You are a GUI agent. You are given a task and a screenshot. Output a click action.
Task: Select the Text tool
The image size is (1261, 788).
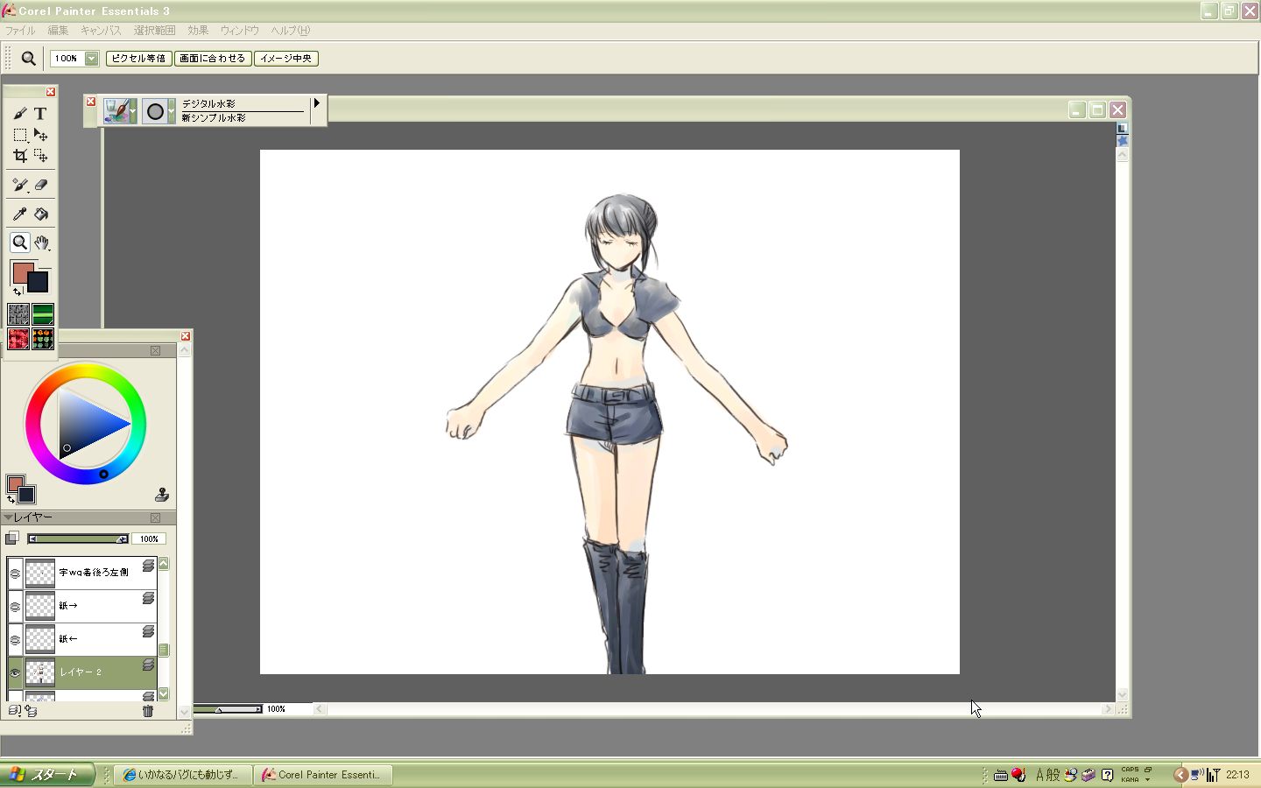pos(40,114)
